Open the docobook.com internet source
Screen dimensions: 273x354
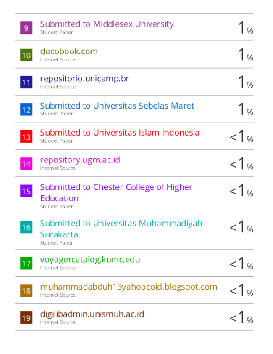[69, 51]
